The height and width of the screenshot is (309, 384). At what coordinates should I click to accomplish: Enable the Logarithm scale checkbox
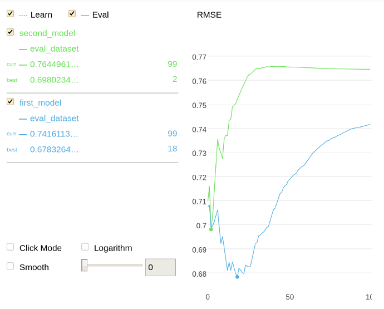(x=85, y=247)
